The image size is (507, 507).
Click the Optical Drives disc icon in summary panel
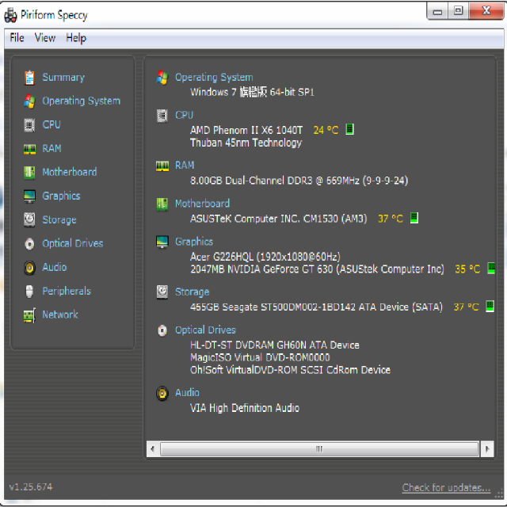point(162,330)
